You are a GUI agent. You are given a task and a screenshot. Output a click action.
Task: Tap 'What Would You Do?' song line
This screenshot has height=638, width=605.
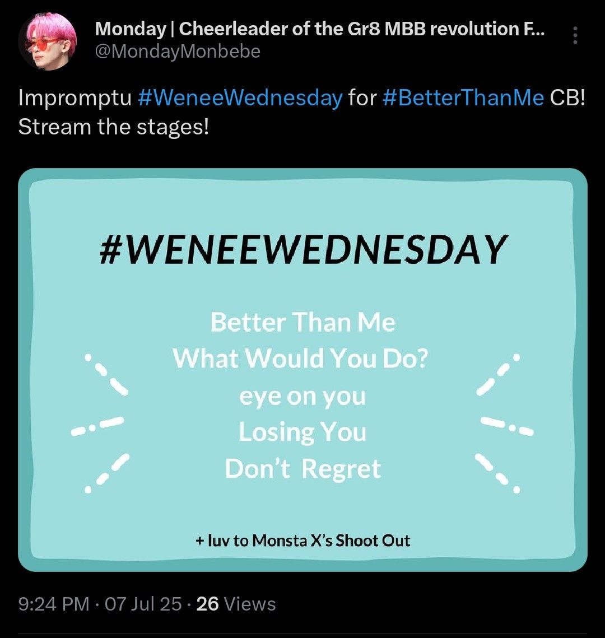[301, 358]
